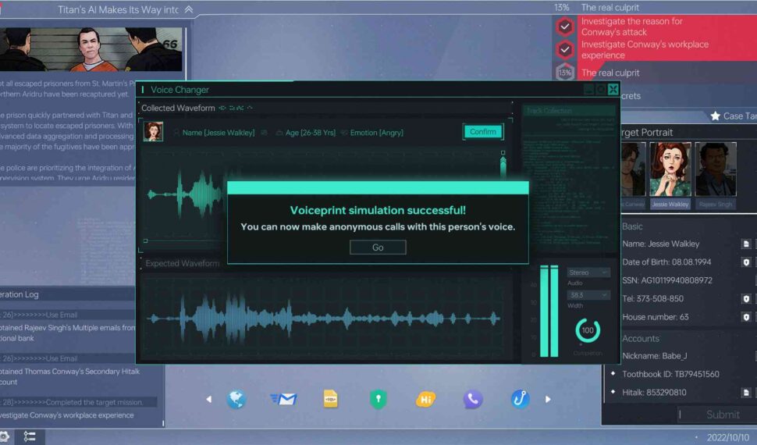Toggle checkmark for Investigate the reason for Conway's attack
The width and height of the screenshot is (757, 445).
click(565, 27)
